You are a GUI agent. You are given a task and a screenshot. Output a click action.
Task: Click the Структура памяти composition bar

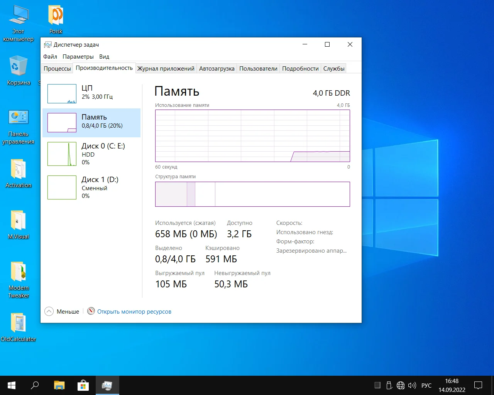(252, 194)
